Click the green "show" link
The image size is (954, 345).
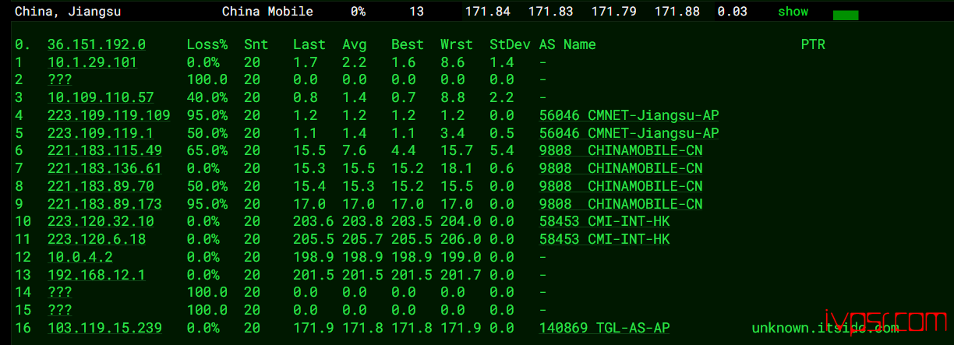point(793,12)
